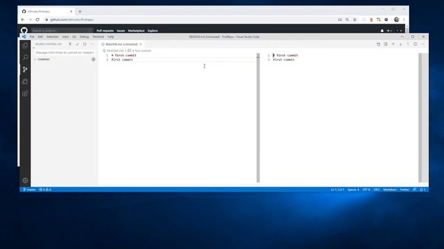
Task: Open editor more actions ellipsis
Action: (x=422, y=44)
